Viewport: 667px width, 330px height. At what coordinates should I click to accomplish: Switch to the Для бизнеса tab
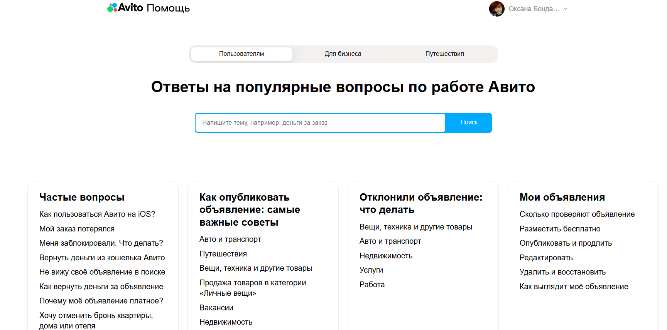click(x=343, y=54)
